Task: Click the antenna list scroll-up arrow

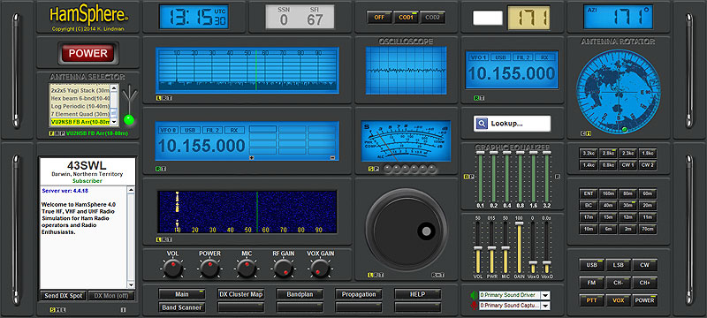Action: (114, 88)
